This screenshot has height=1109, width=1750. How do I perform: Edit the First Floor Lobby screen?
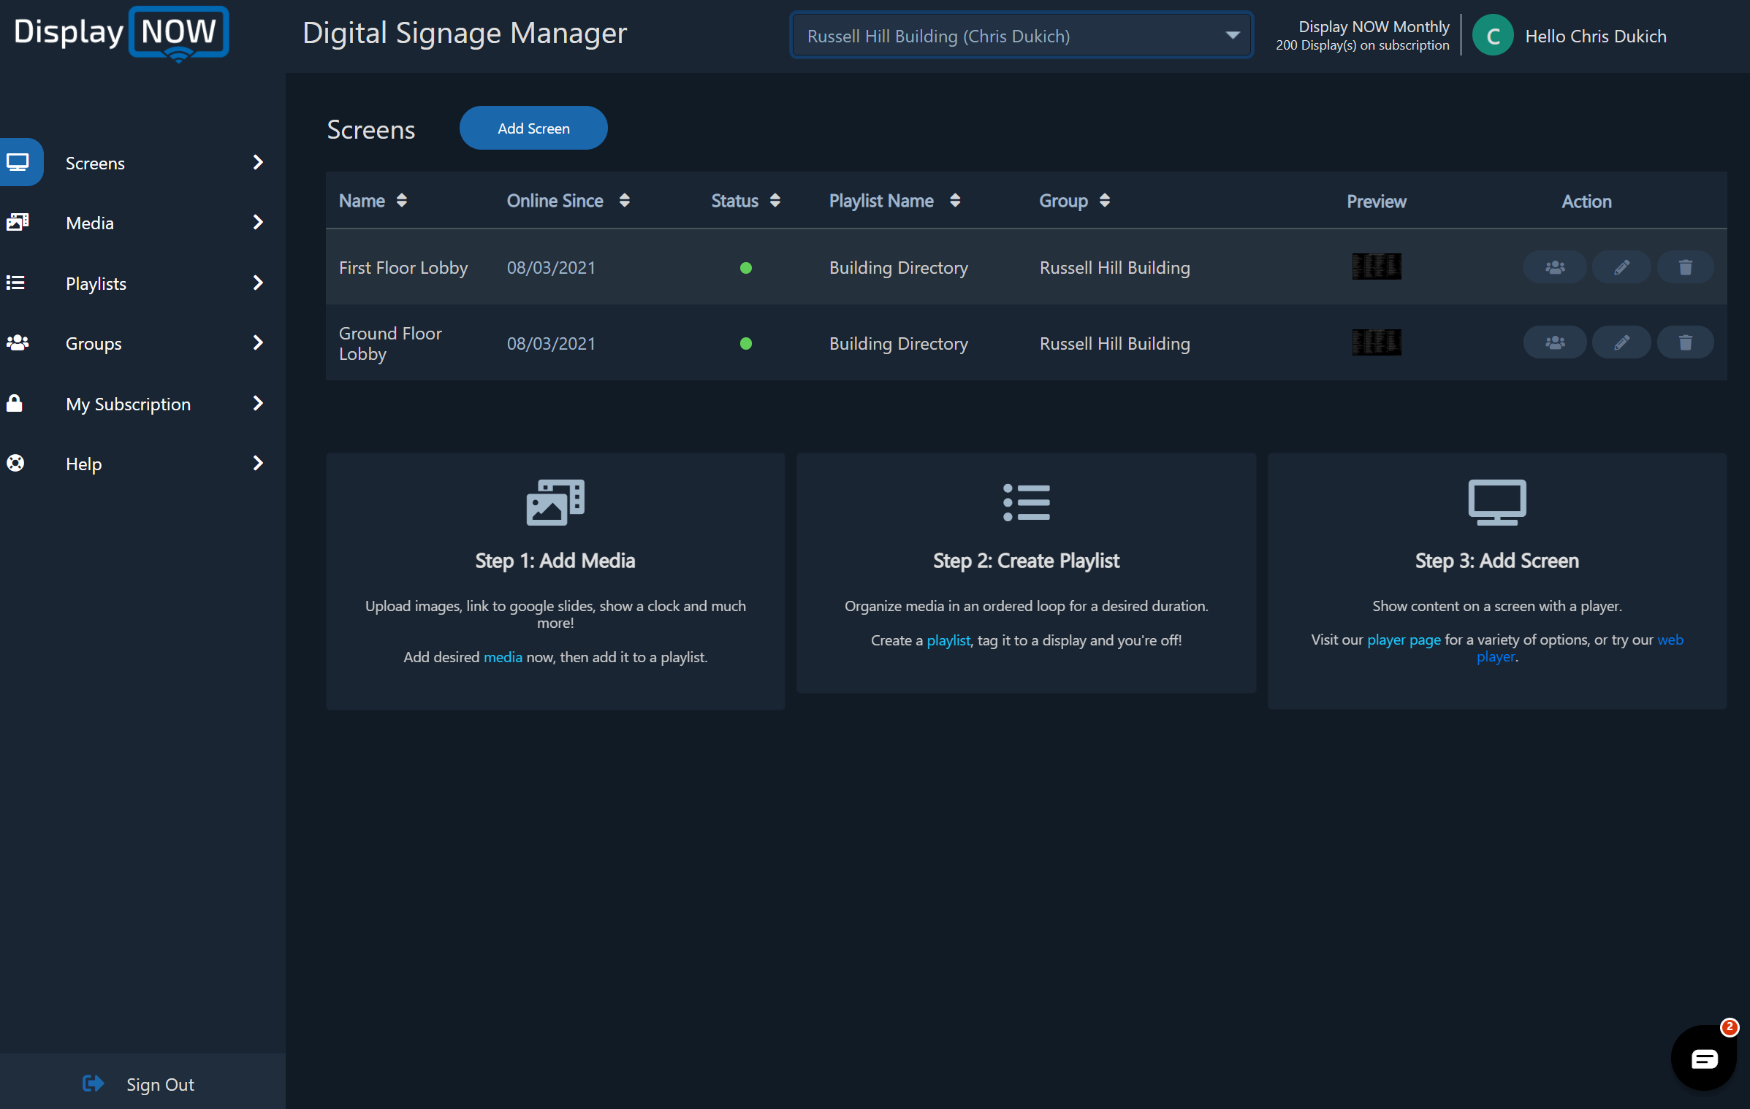tap(1621, 267)
